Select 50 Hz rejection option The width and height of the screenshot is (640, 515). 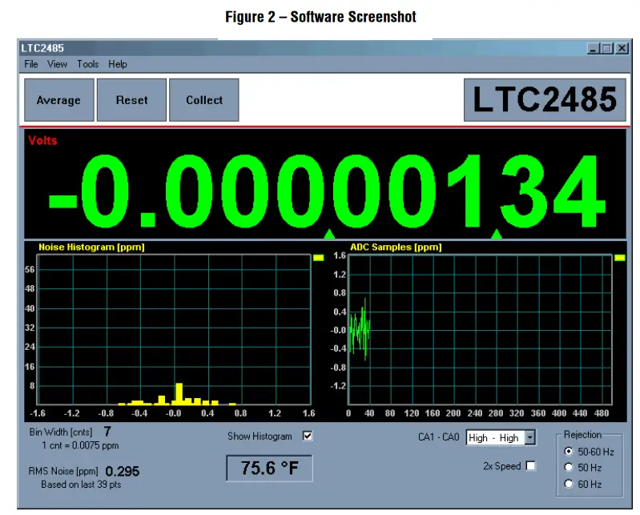click(x=569, y=467)
